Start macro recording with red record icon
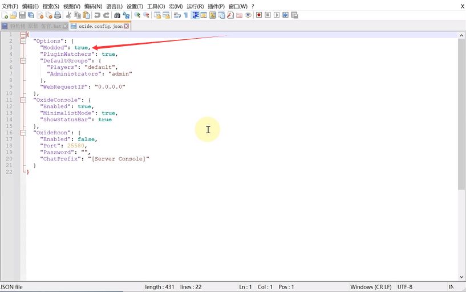This screenshot has width=466, height=292. 258,15
